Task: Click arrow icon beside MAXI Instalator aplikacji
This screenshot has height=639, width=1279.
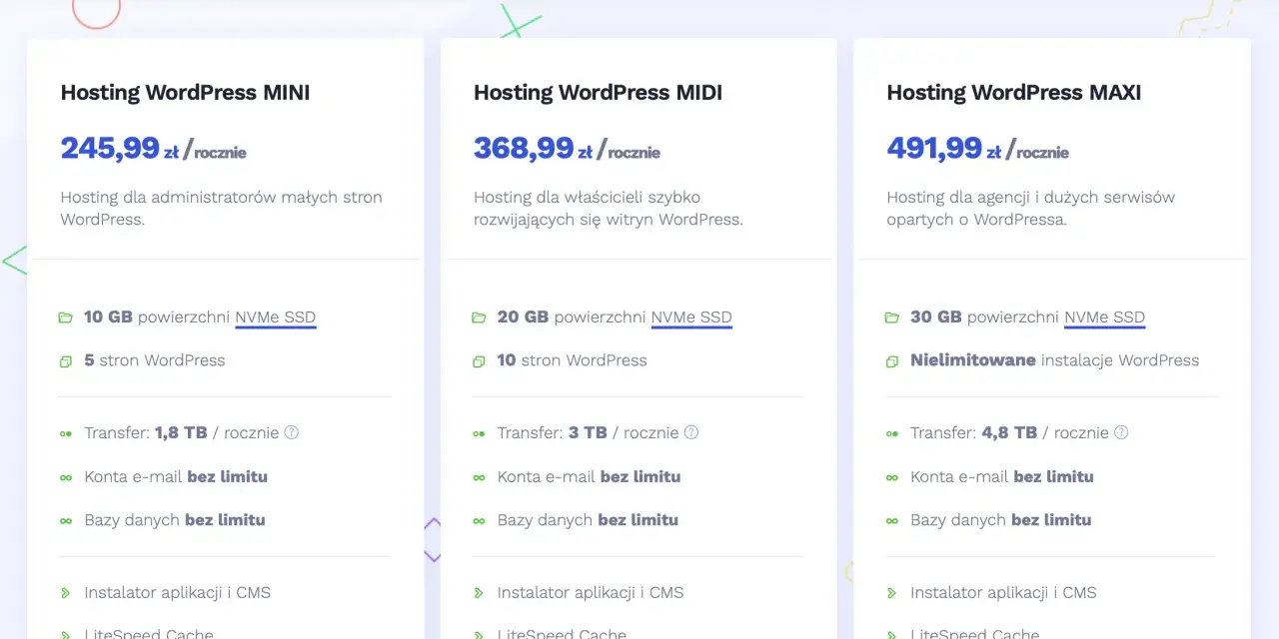Action: pyautogui.click(x=891, y=593)
